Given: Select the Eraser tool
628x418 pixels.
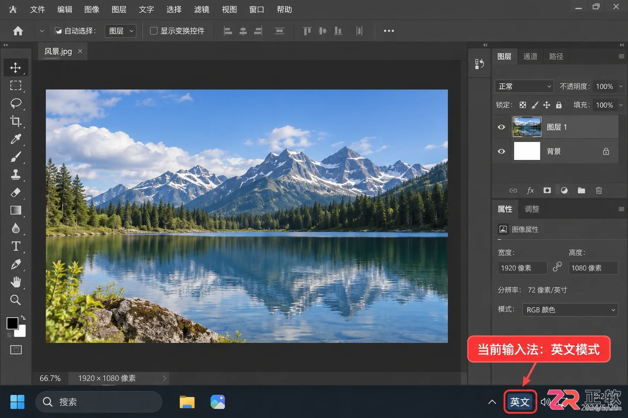Looking at the screenshot, I should [16, 192].
